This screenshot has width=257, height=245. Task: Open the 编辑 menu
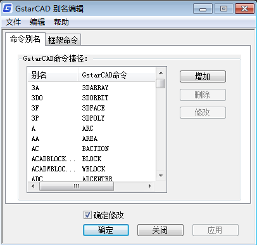[37, 22]
